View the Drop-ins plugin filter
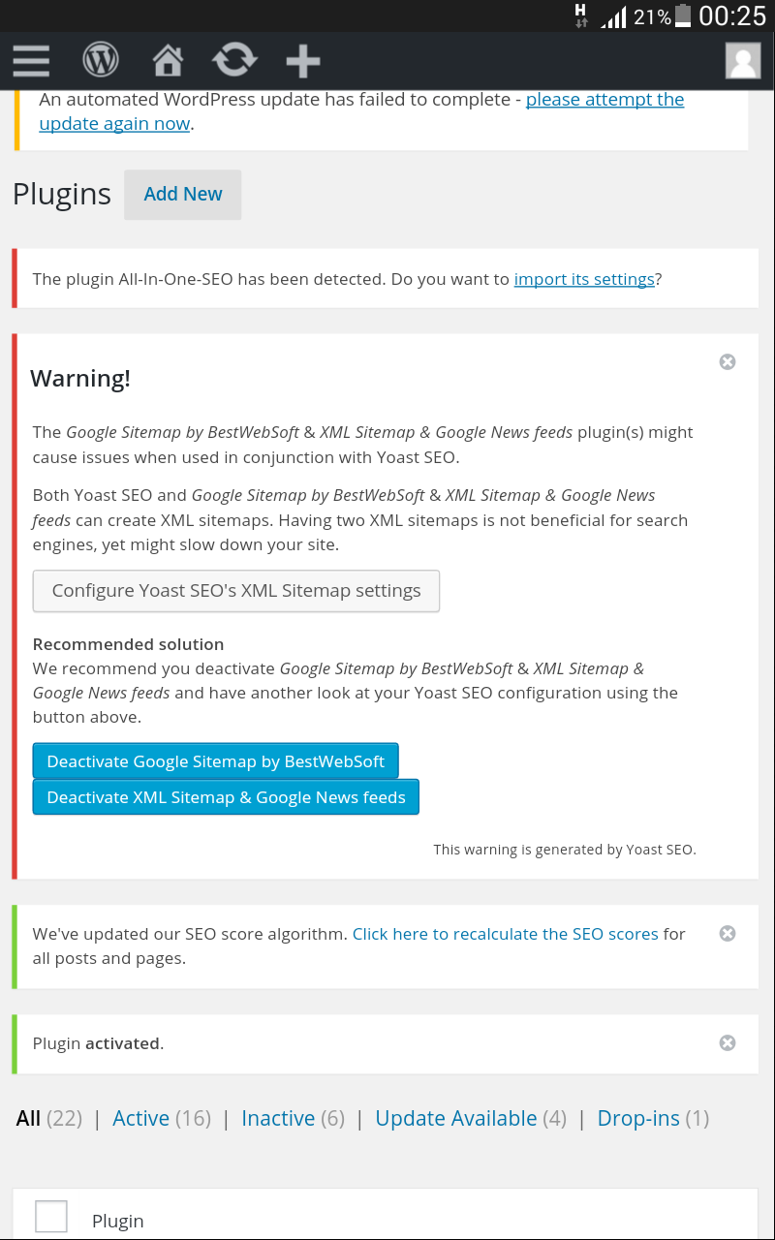Viewport: 775px width, 1240px height. pos(638,1118)
